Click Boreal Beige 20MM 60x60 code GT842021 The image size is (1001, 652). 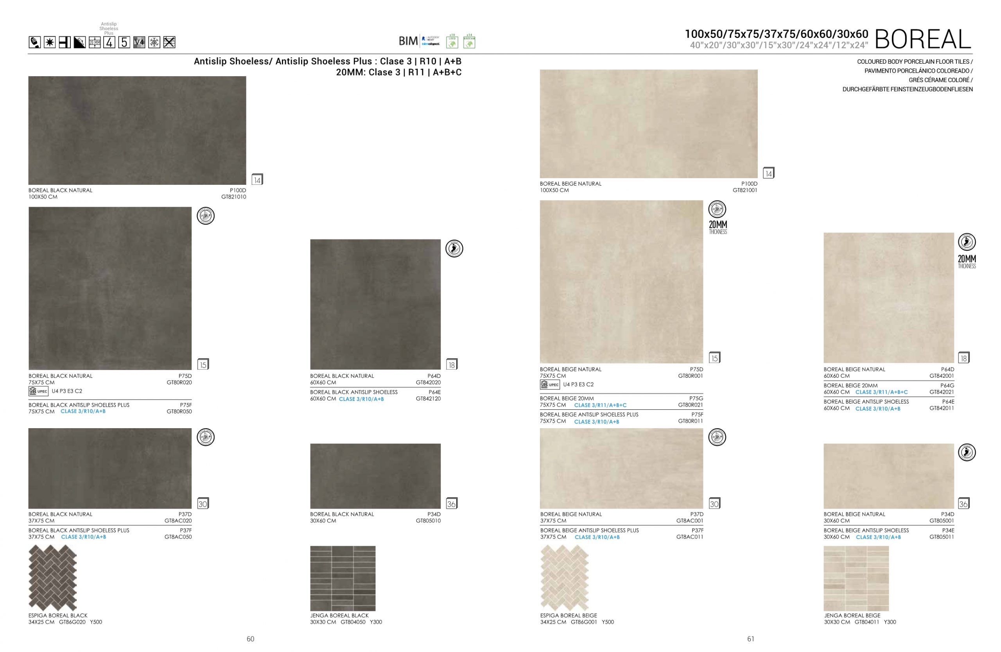tap(942, 392)
